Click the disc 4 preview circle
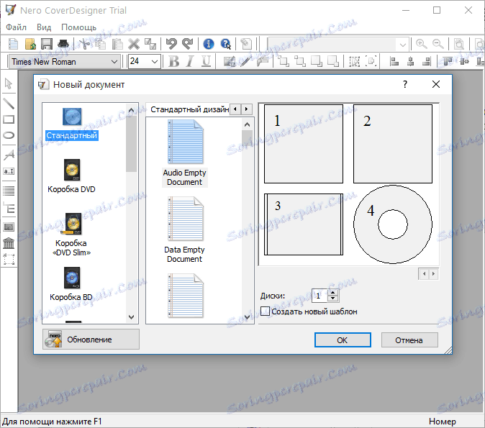The height and width of the screenshot is (428, 485). pos(392,224)
